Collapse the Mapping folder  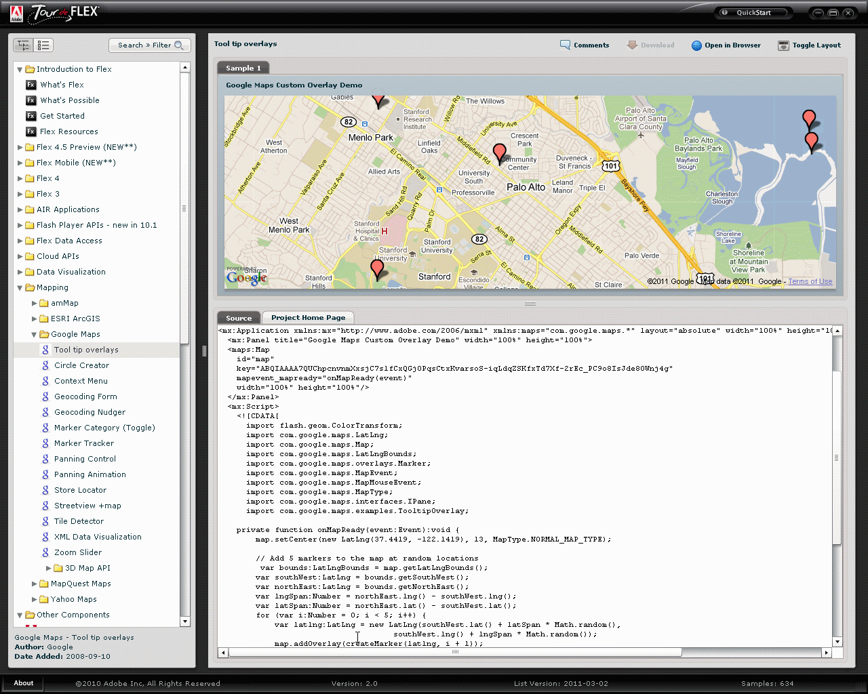[x=20, y=287]
